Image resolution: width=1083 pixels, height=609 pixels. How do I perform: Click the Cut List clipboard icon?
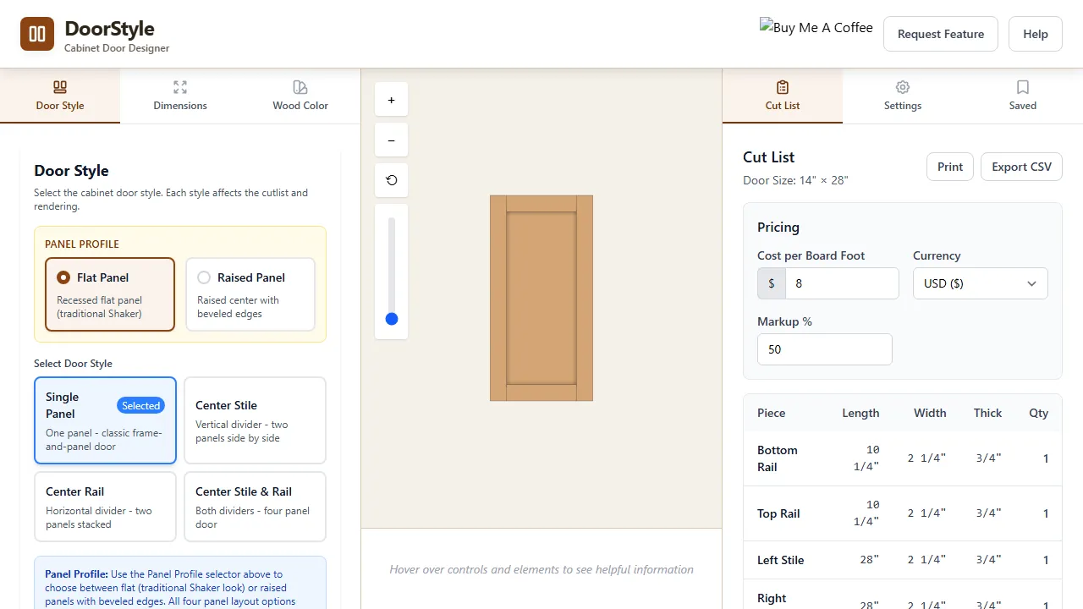pos(782,87)
